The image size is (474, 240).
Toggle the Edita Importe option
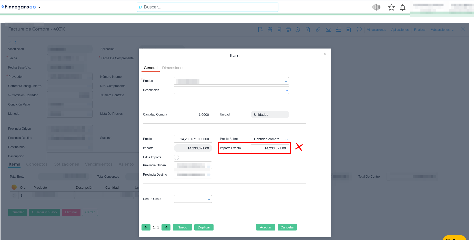coord(176,157)
